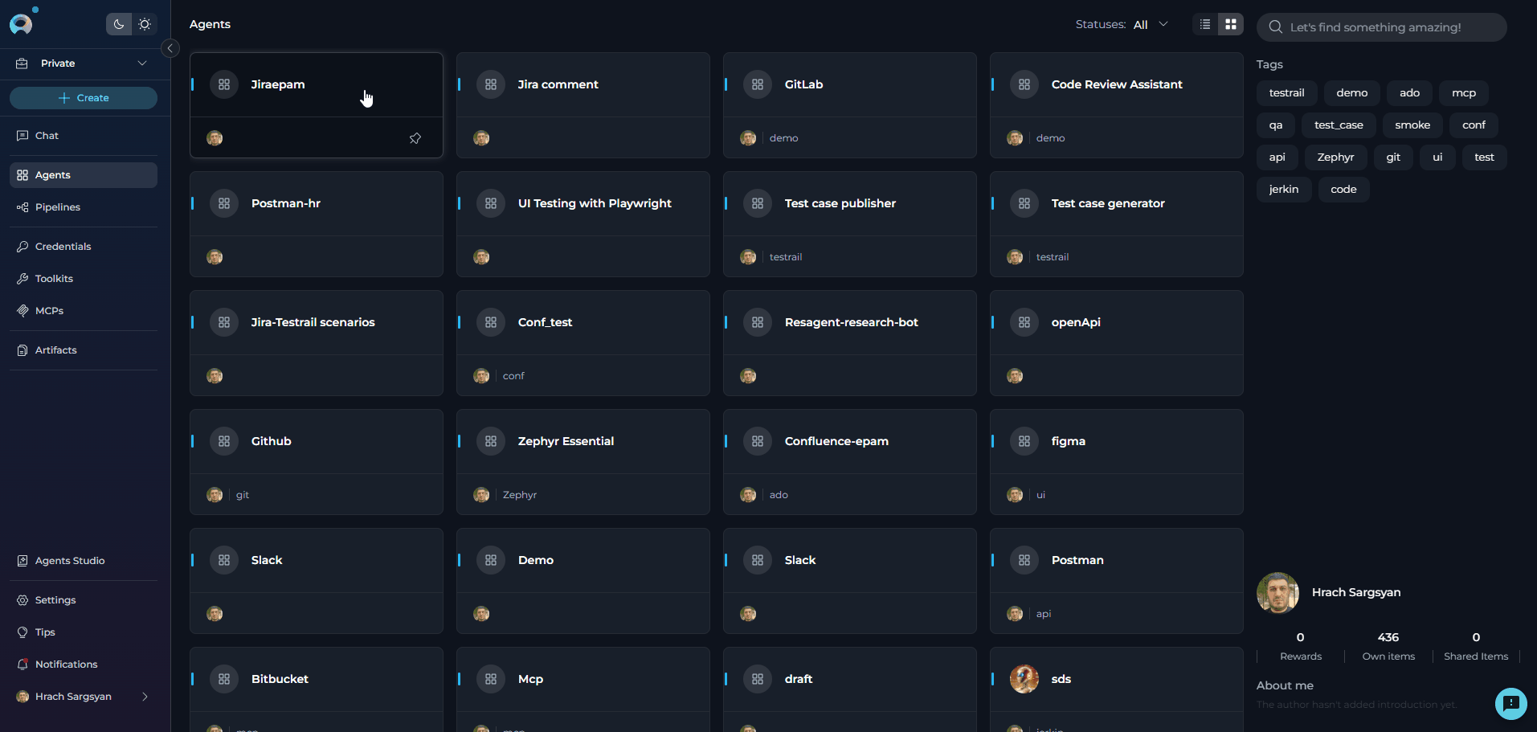Open Chat in the sidebar
This screenshot has height=732, width=1537.
[x=84, y=136]
